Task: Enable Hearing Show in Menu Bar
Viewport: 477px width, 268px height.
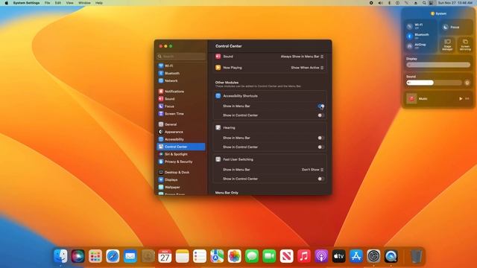Action: click(321, 138)
